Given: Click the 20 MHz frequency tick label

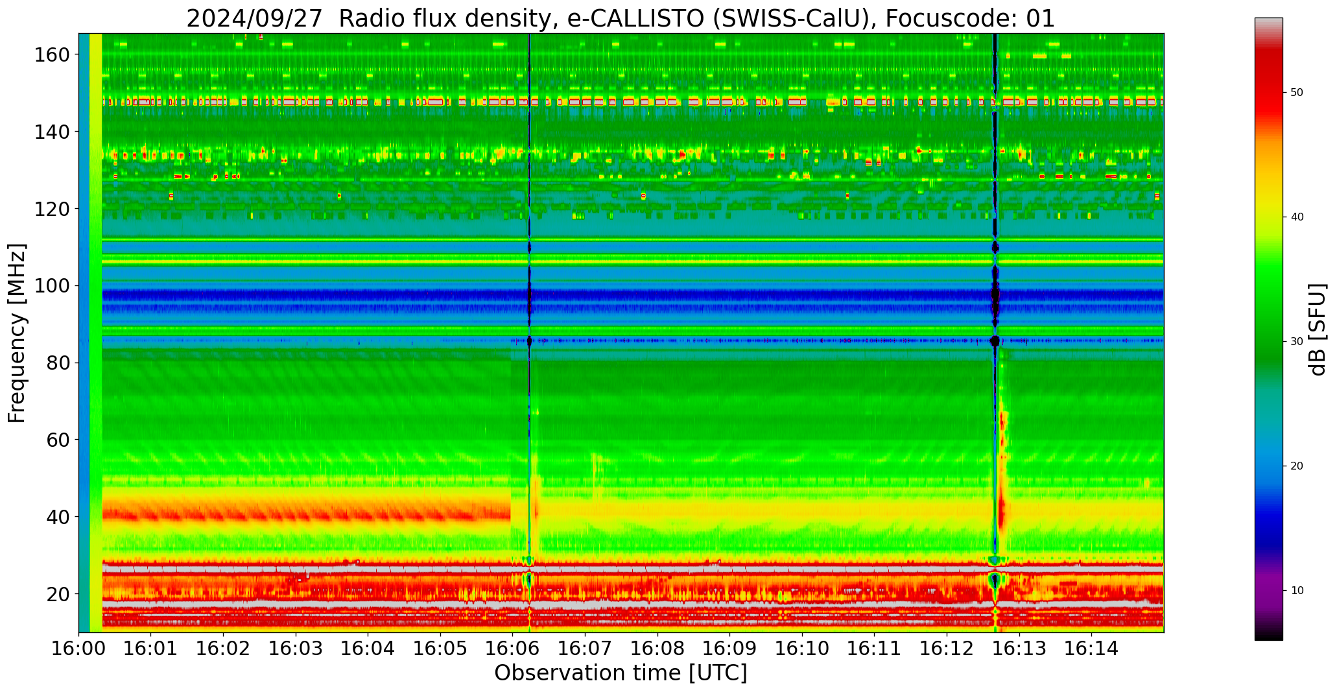Looking at the screenshot, I should (x=58, y=594).
